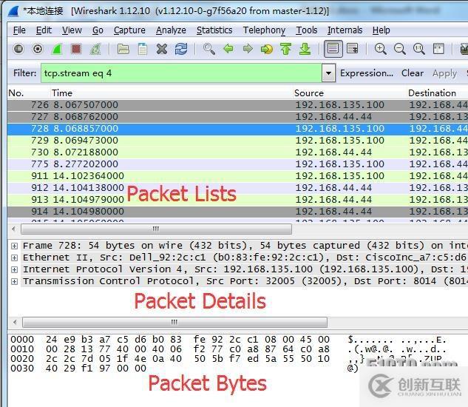This screenshot has width=468, height=407.
Task: Stop the running capture
Action: 76,49
